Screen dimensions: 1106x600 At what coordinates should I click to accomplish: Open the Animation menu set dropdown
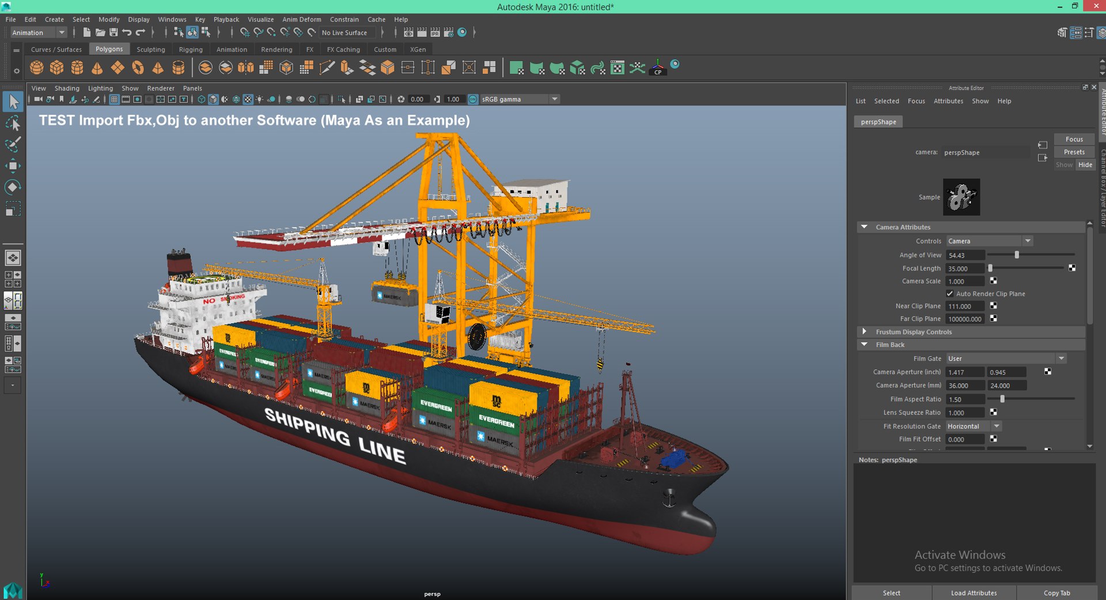[x=39, y=33]
